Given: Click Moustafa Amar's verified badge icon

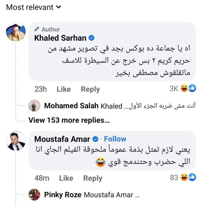Looking at the screenshot, I should [x=96, y=139].
